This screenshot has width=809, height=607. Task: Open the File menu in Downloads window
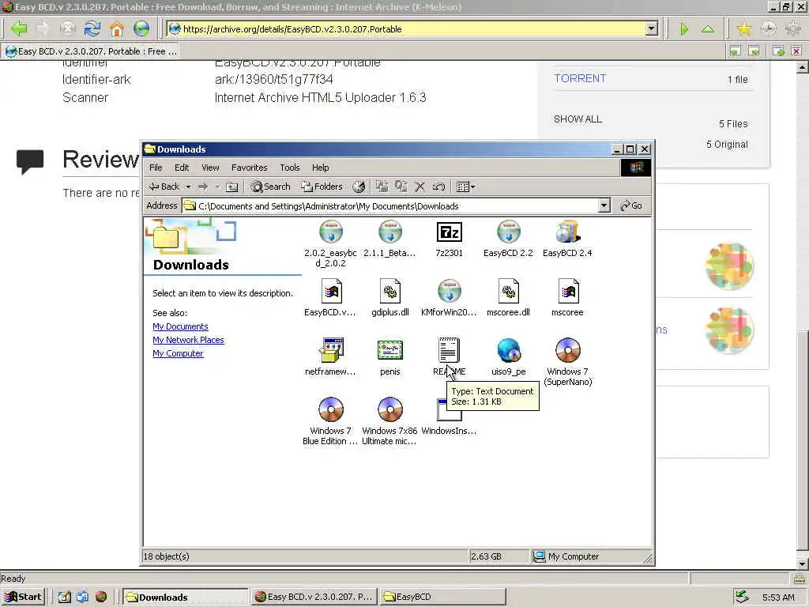pos(156,168)
